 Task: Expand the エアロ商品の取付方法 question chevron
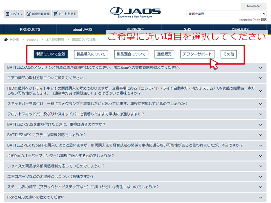pyautogui.click(x=260, y=78)
